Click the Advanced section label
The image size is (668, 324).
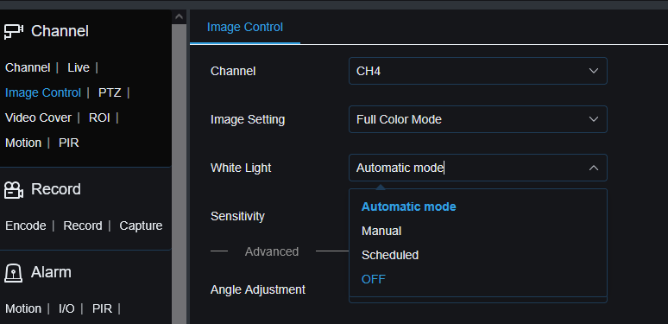pos(271,251)
